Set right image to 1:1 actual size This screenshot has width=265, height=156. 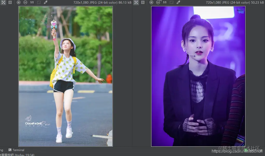[x=165, y=2]
